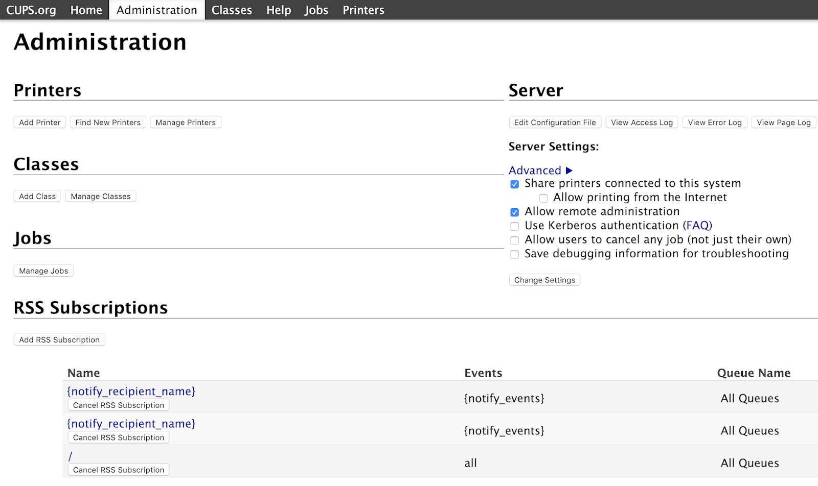This screenshot has width=818, height=486.
Task: Click the Add Printer button
Action: tap(40, 123)
